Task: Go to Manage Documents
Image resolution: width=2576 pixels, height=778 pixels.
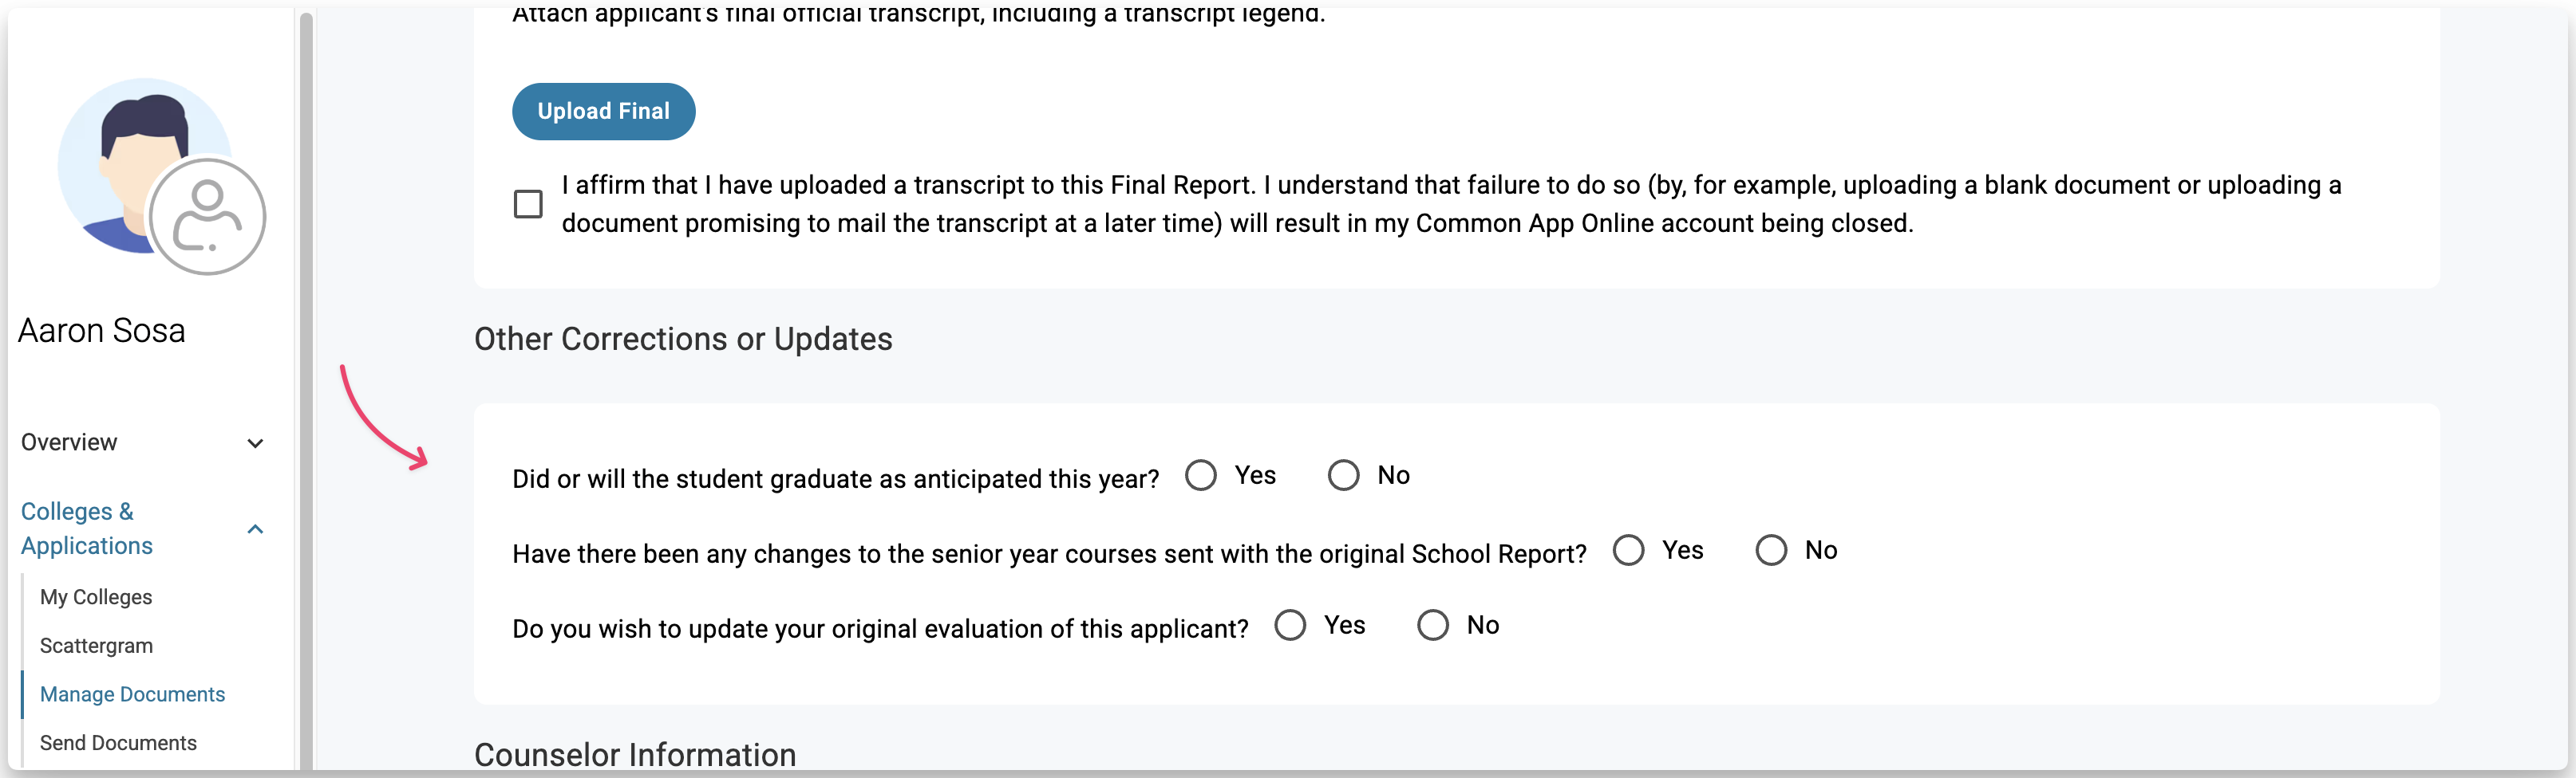Action: (x=132, y=694)
